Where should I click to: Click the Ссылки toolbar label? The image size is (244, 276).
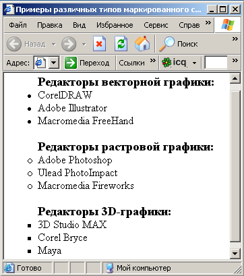click(131, 63)
